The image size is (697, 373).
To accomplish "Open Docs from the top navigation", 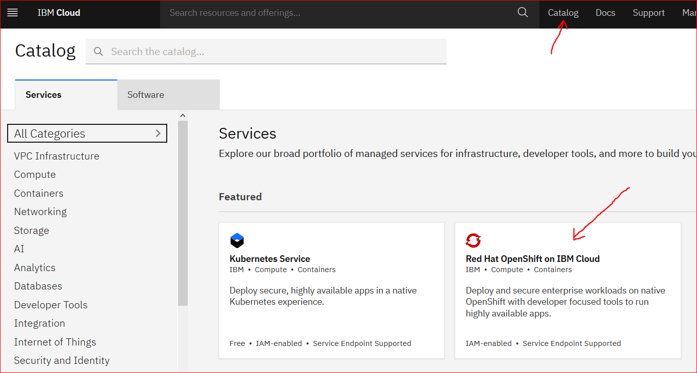I will 605,12.
